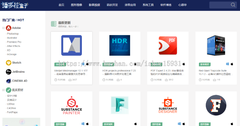The image size is (240, 126).
Task: Open the 设计小咖 link
Action: pos(12,96)
